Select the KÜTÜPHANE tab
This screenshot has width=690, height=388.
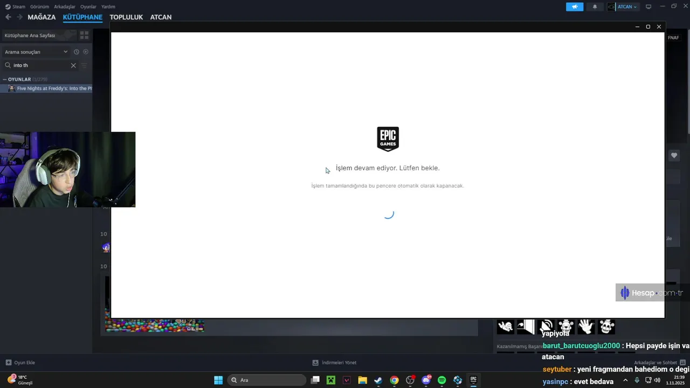click(x=82, y=17)
